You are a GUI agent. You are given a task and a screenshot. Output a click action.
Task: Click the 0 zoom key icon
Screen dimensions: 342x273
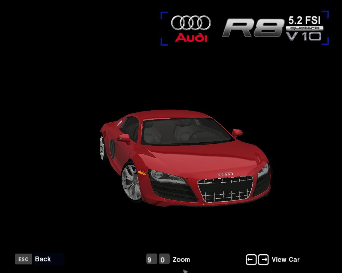pos(164,259)
